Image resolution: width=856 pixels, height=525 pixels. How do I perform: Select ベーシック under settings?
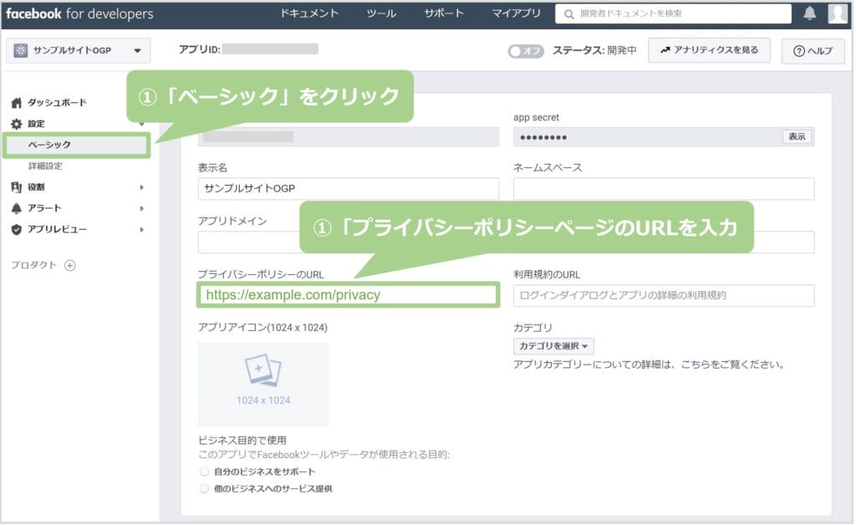click(x=76, y=145)
